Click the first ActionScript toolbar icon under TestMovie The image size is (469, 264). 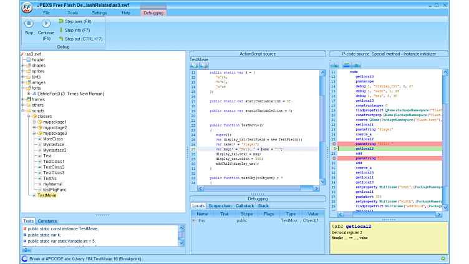tap(195, 66)
